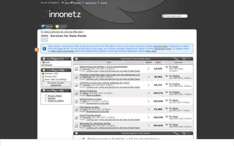Open the Forum tab

61,26
